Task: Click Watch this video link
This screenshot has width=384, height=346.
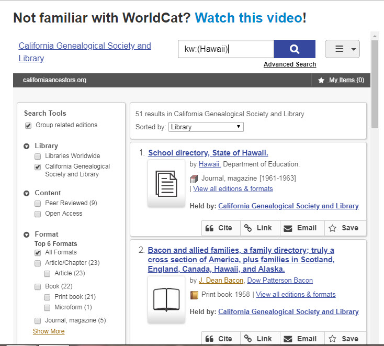Action: point(249,18)
